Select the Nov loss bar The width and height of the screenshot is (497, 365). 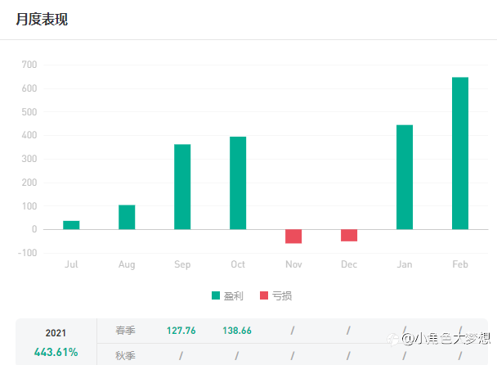click(x=293, y=237)
